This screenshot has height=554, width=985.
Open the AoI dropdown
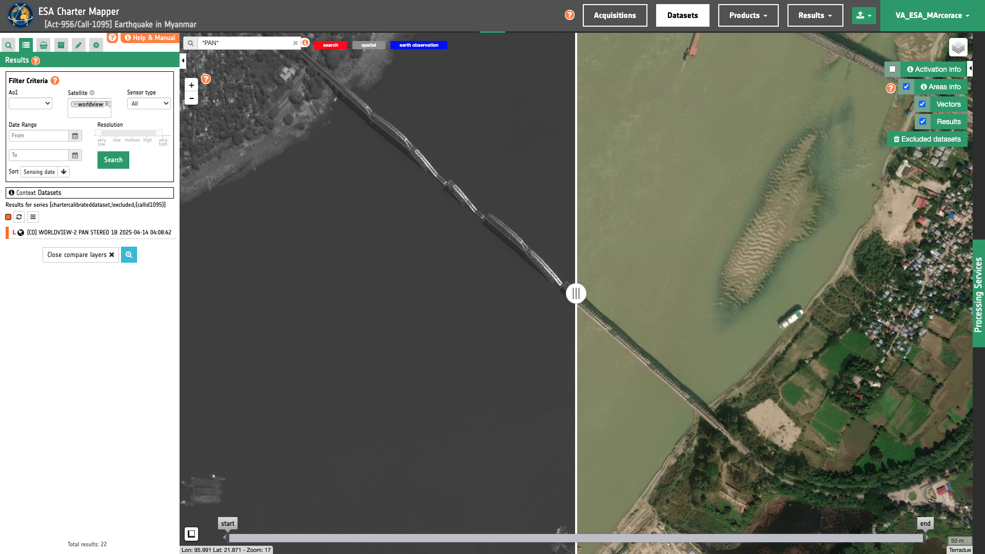click(30, 104)
